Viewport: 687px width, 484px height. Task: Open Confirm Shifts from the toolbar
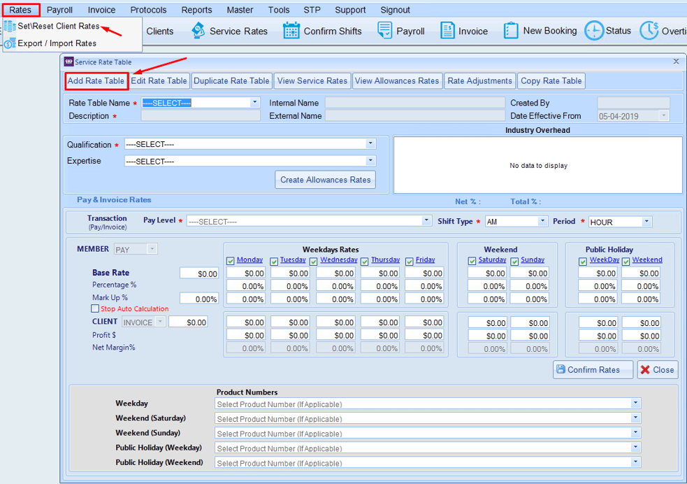point(322,31)
